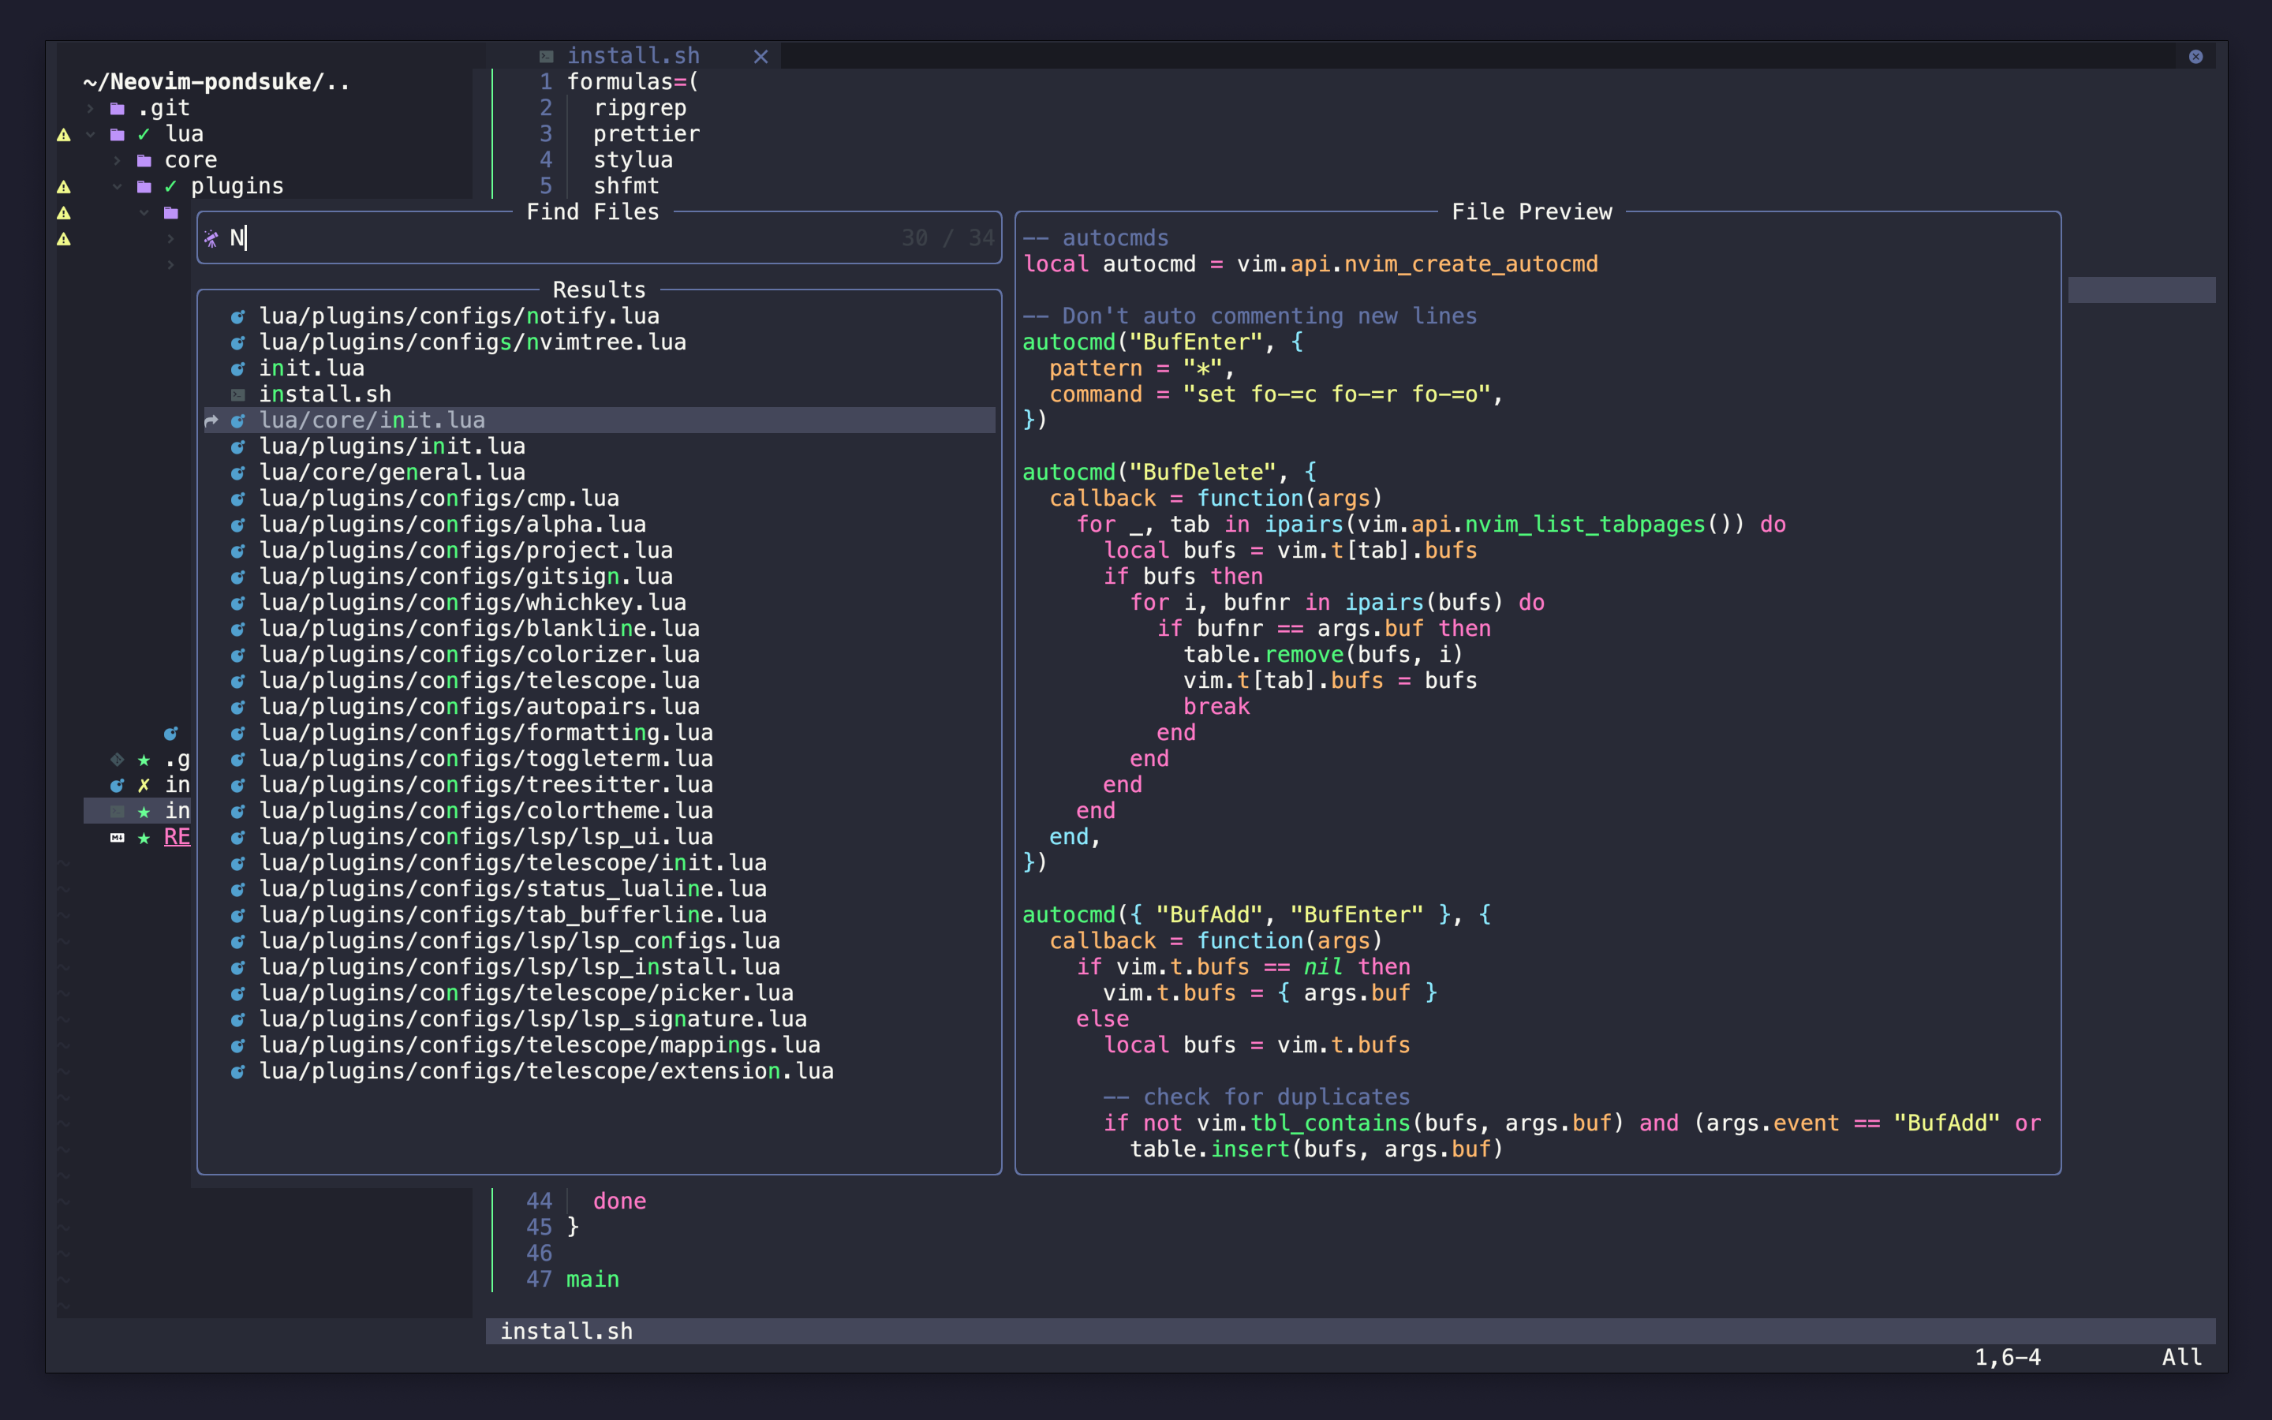Viewport: 2272px width, 1420px height.
Task: Collapse the lua folder chevron
Action: (90, 134)
